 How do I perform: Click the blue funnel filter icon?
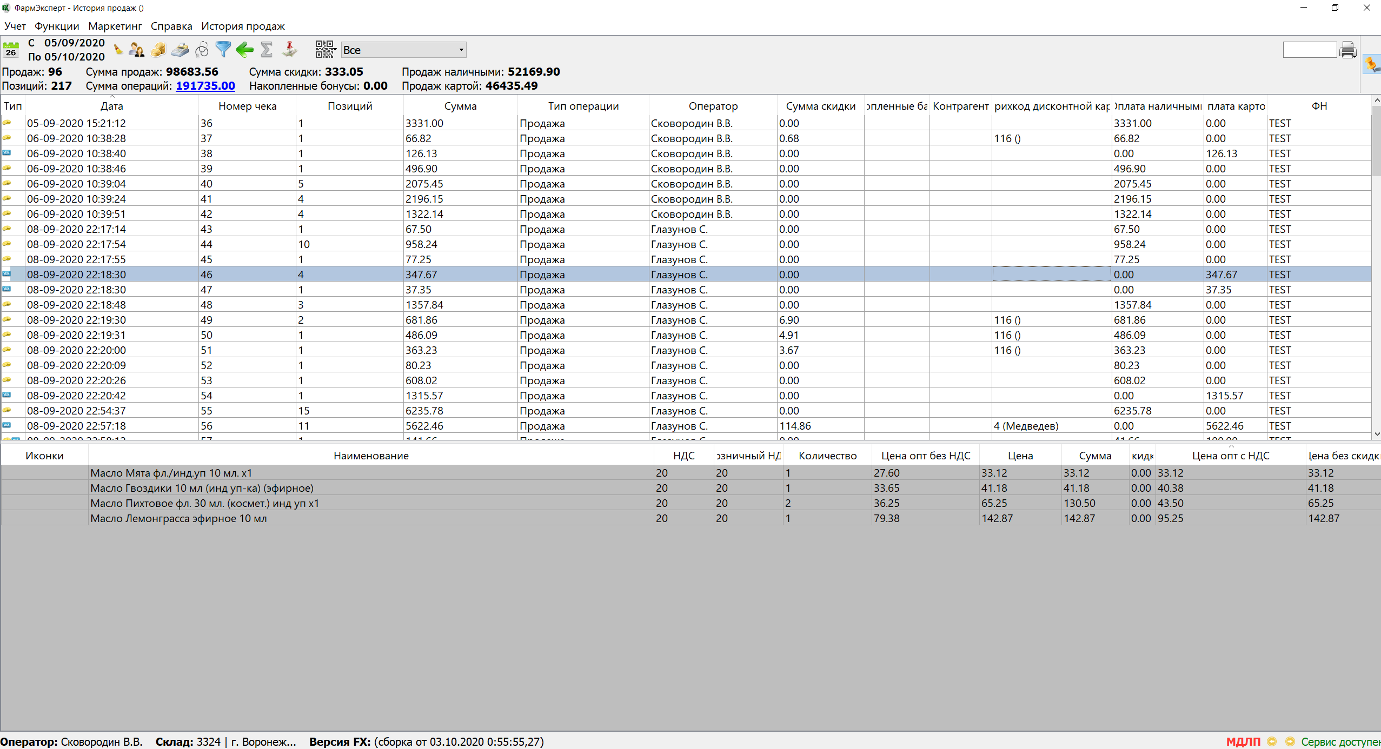(x=223, y=50)
